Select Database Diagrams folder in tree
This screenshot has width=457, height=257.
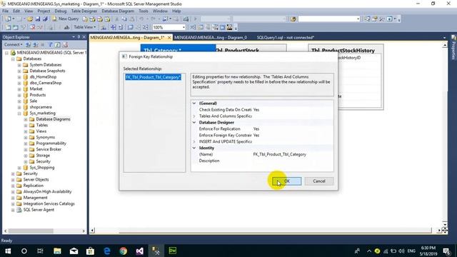pos(53,119)
